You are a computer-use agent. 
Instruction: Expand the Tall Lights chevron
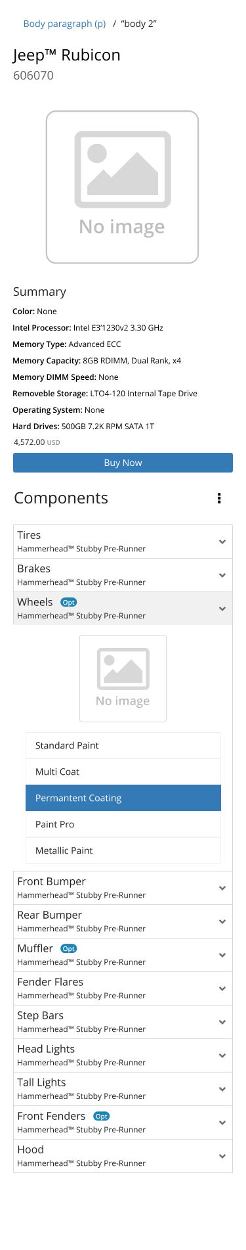[222, 1089]
